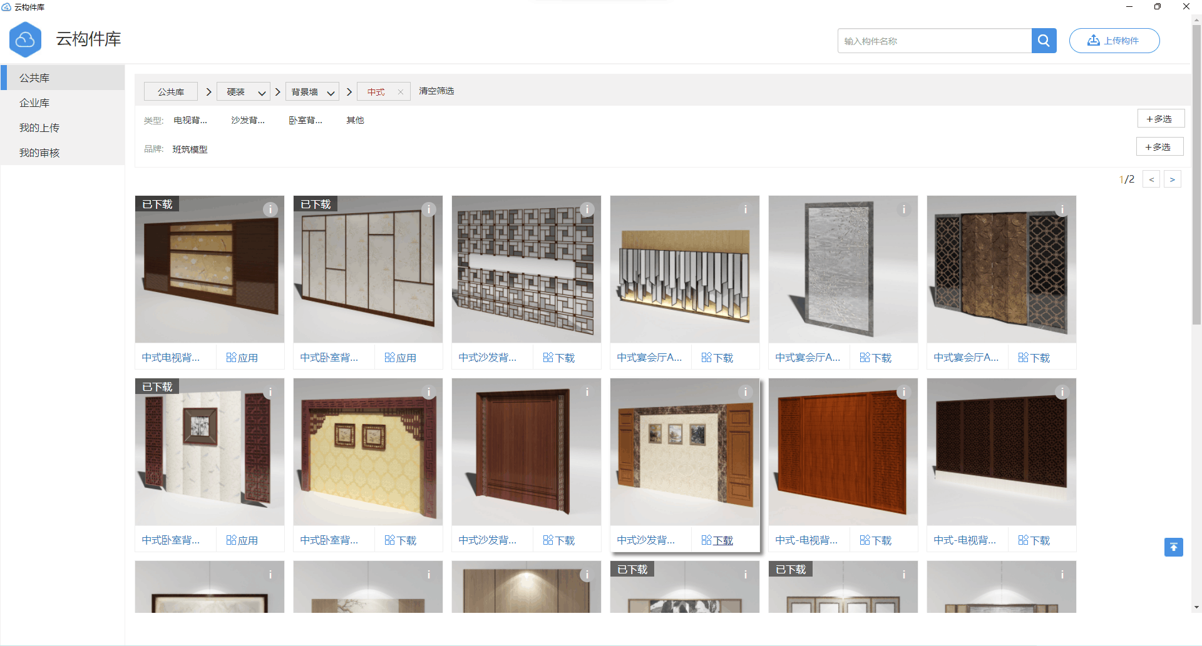
Task: Click +多选 in the 品牌 row
Action: click(1159, 147)
